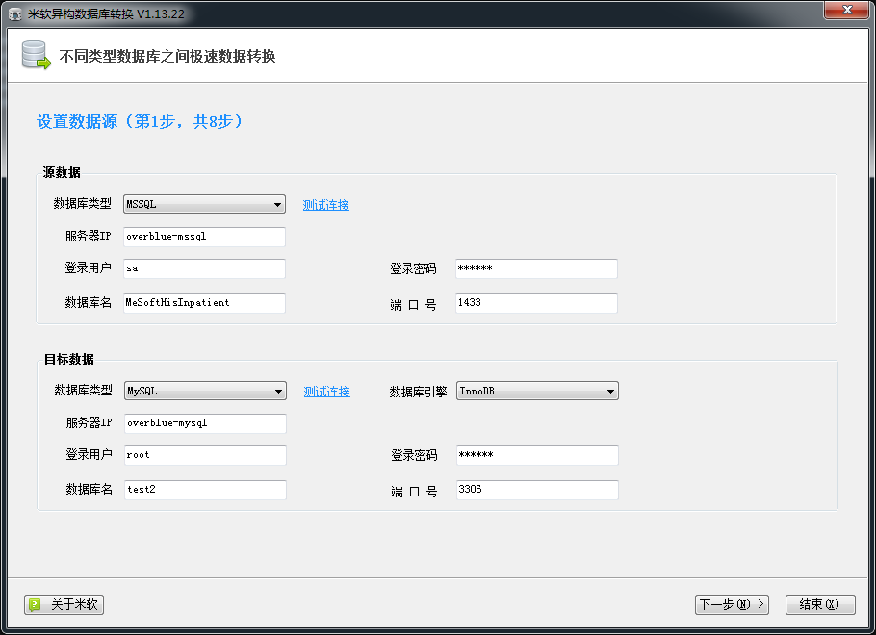Click the database conversion icon in header
Image resolution: width=876 pixels, height=635 pixels.
coord(36,55)
